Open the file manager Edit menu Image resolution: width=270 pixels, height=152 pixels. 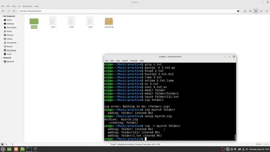(x=8, y=6)
